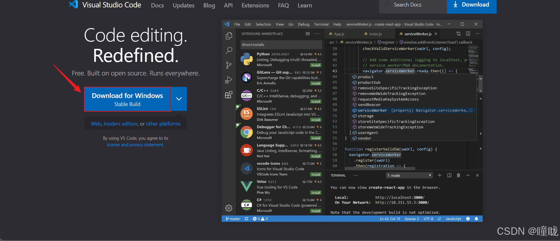Image resolution: width=560 pixels, height=241 pixels.
Task: Click the @sort:installs search box
Action: coord(281,45)
